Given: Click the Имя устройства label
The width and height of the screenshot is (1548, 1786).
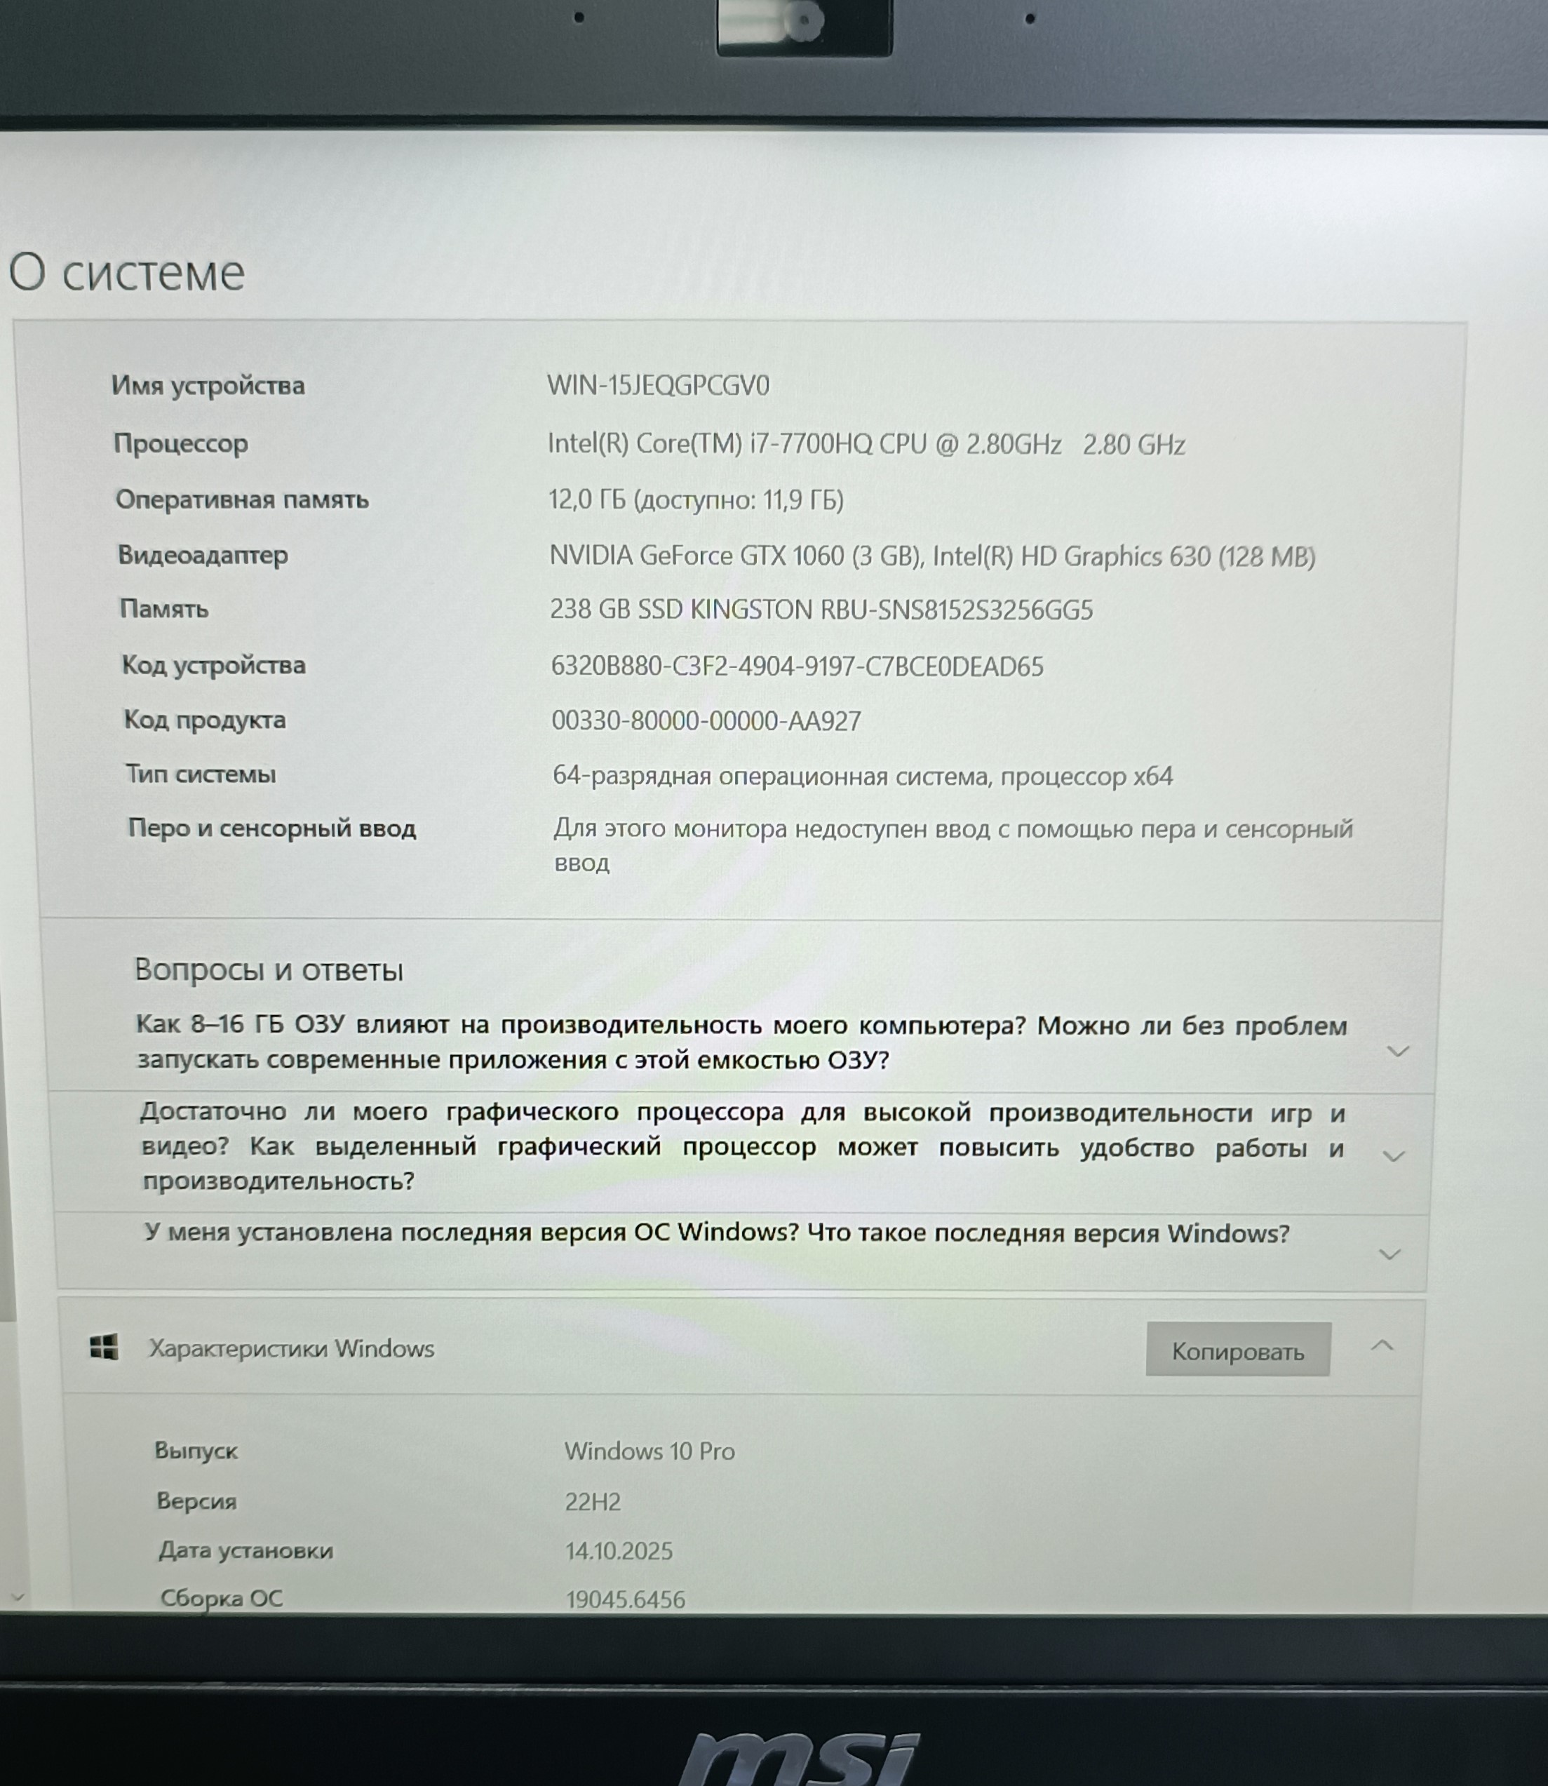Looking at the screenshot, I should [208, 385].
